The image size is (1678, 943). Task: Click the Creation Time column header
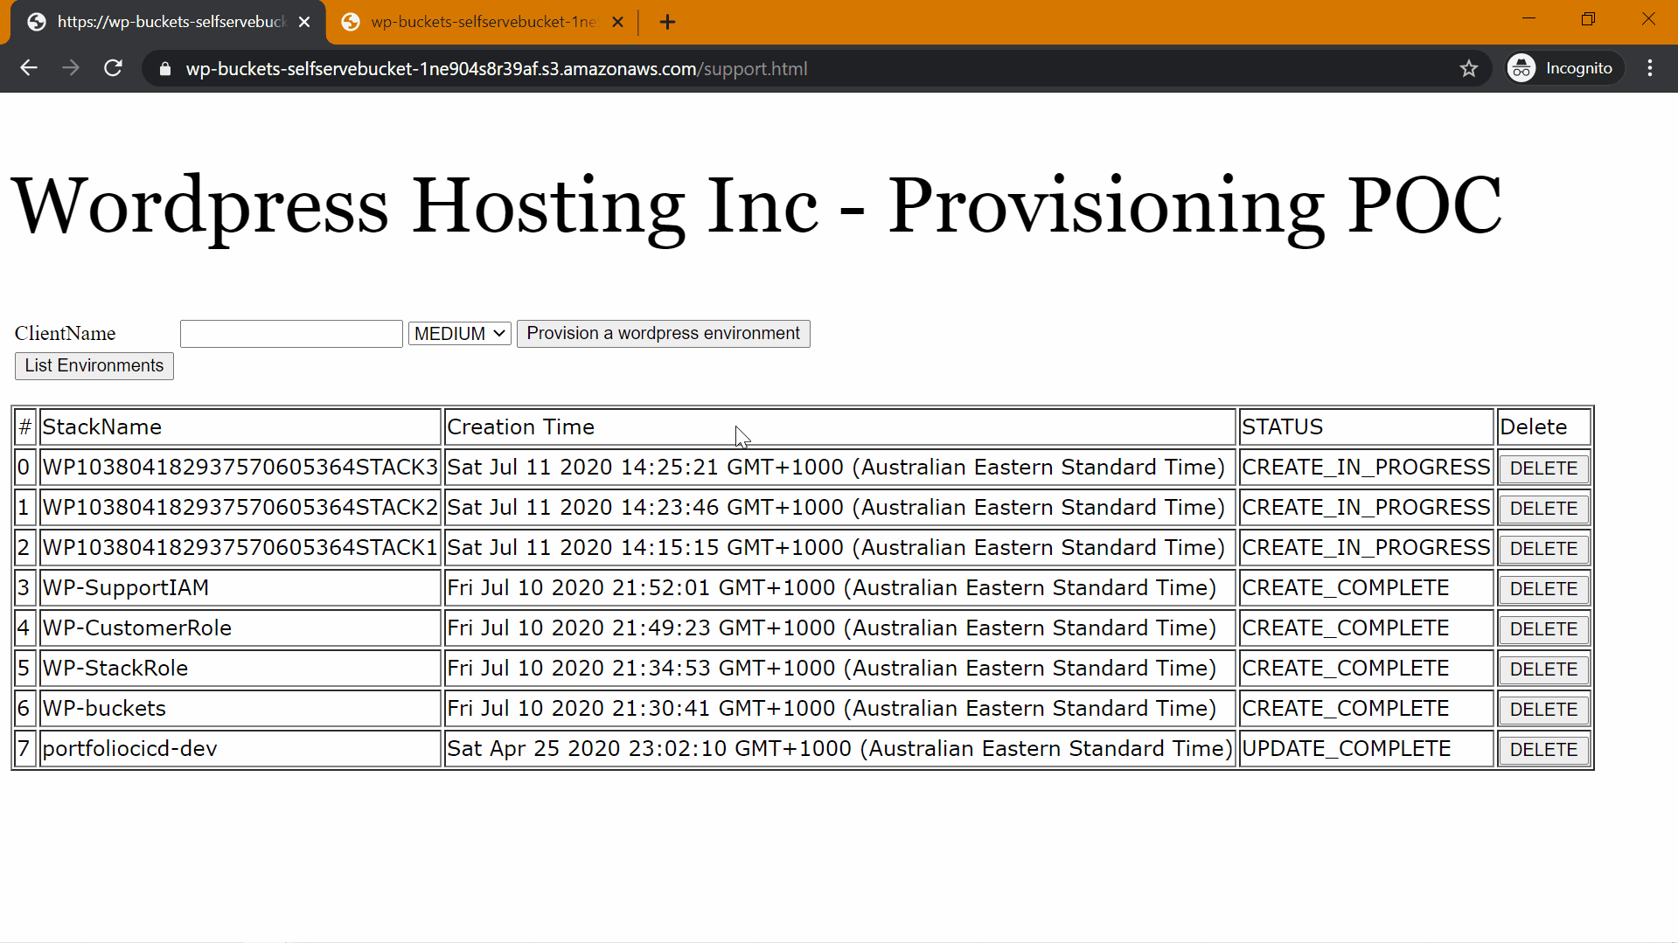pyautogui.click(x=840, y=427)
